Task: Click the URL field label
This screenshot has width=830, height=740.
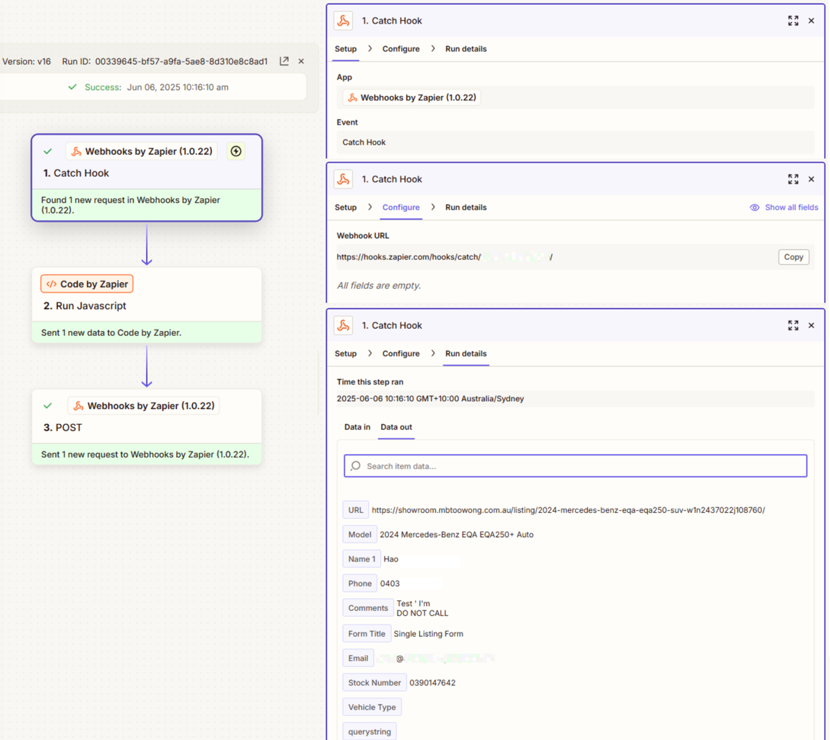Action: point(356,510)
